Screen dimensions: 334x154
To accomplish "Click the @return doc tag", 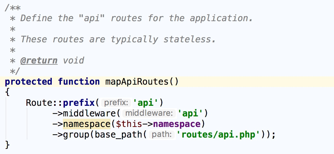I will click(x=39, y=61).
